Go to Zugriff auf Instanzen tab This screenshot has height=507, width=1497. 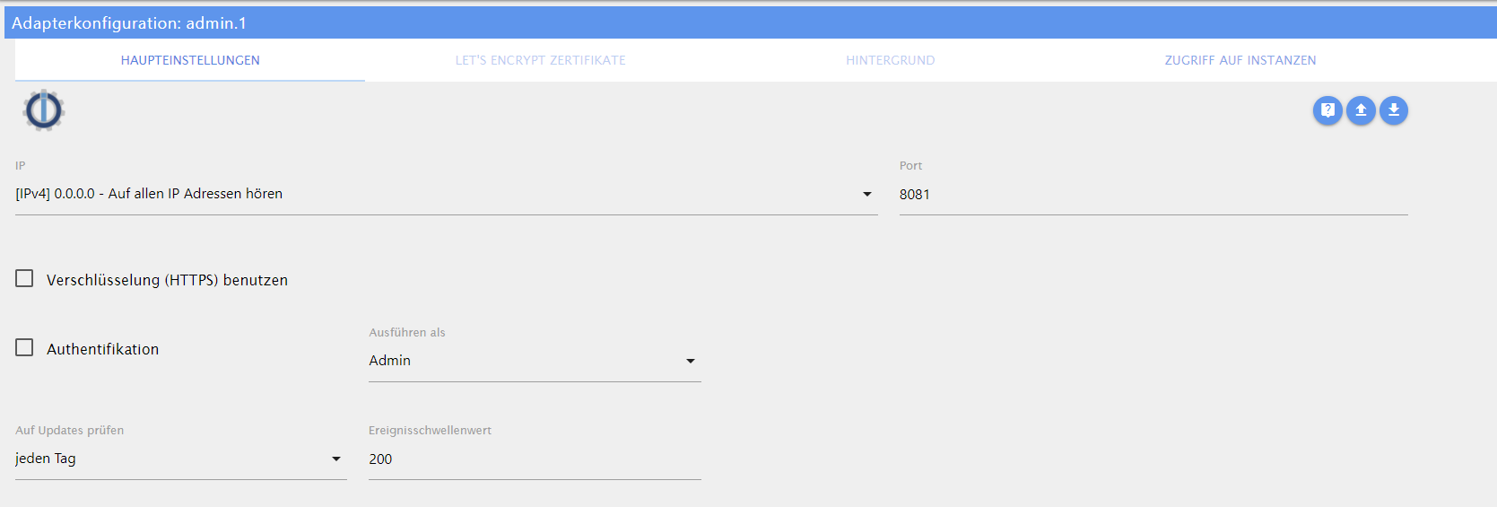click(1240, 60)
